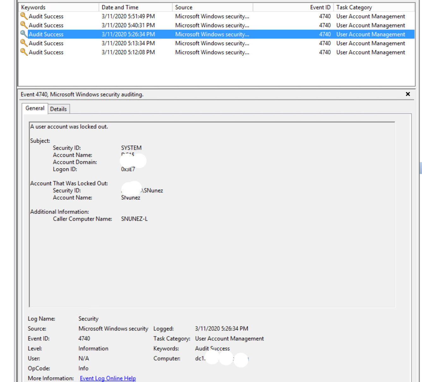Switch to the Details tab
This screenshot has width=422, height=382.
(58, 109)
